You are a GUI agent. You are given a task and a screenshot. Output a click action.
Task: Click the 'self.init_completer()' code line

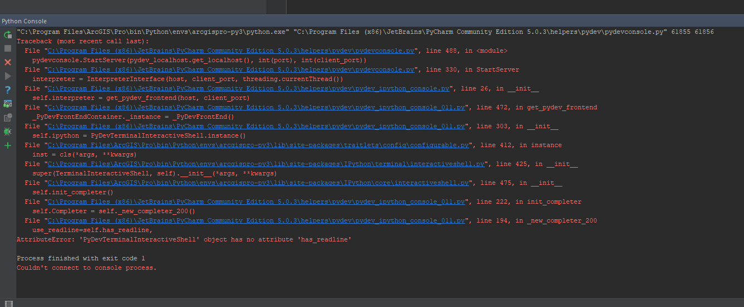73,192
